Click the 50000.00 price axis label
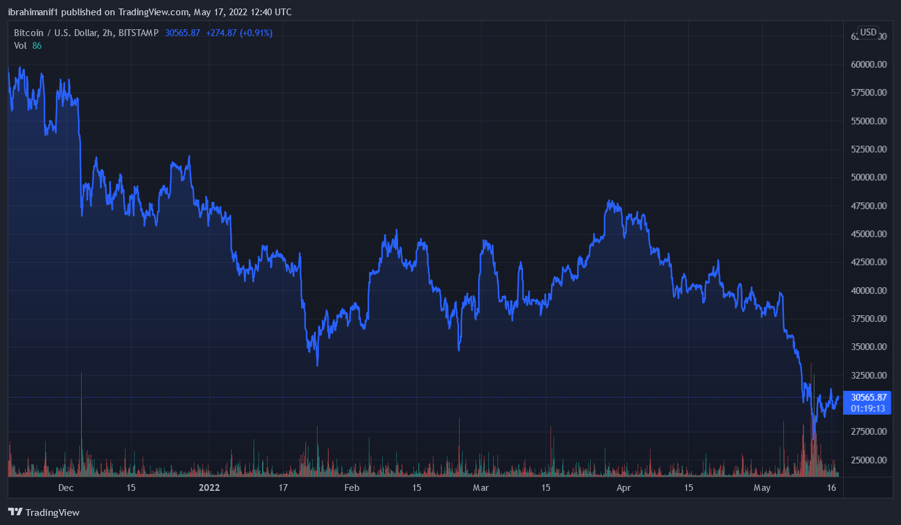The width and height of the screenshot is (901, 525). [868, 177]
